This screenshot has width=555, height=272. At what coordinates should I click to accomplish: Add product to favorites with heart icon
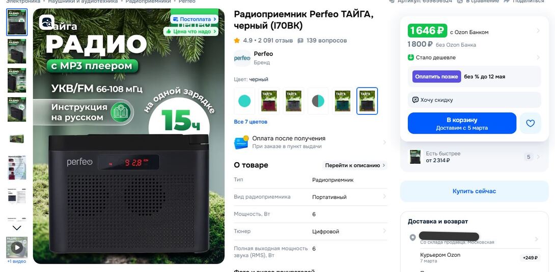(530, 123)
